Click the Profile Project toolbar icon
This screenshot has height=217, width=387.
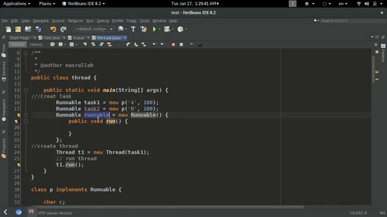point(180,30)
